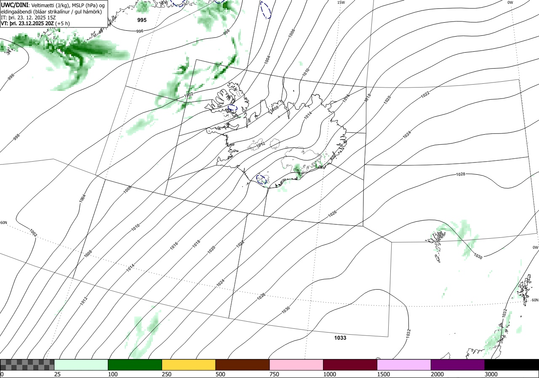Screen dimensions: 539x378
Task: Select the legend scale value '500'
Action: pos(220,374)
